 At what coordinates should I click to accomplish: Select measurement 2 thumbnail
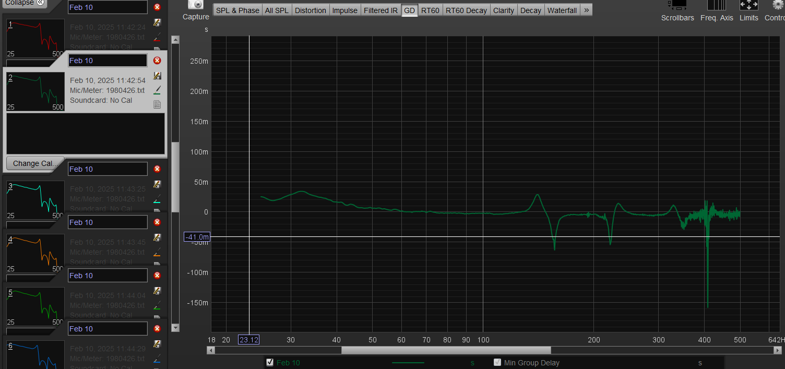pos(35,92)
